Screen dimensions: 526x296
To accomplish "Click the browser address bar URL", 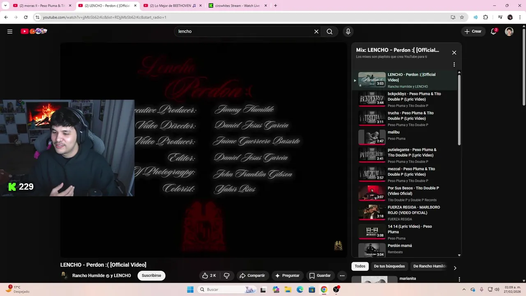I will point(104,17).
